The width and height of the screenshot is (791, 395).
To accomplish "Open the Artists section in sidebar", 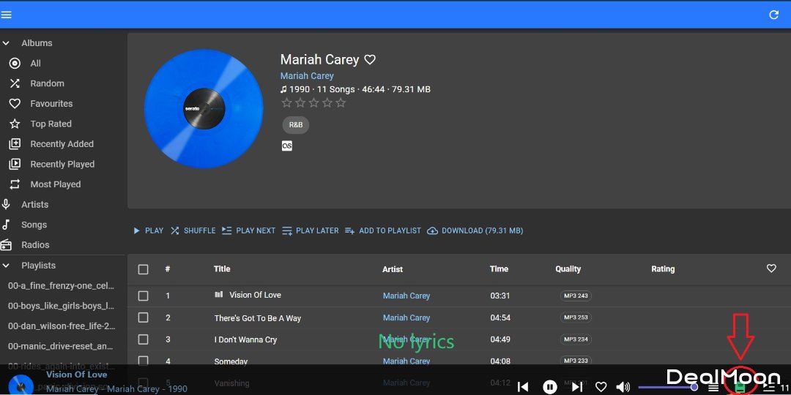I will pos(34,205).
